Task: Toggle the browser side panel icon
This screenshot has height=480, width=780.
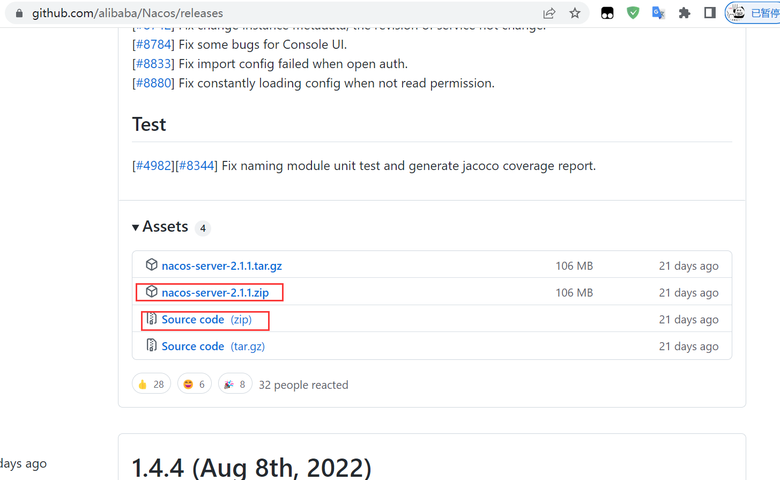Action: [x=710, y=13]
